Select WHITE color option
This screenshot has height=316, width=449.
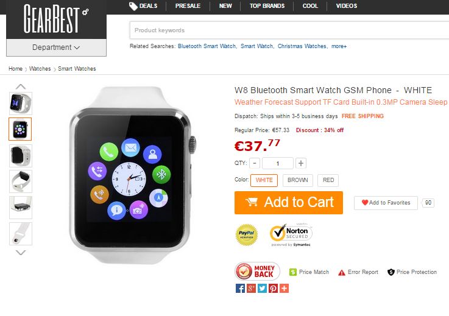point(264,180)
